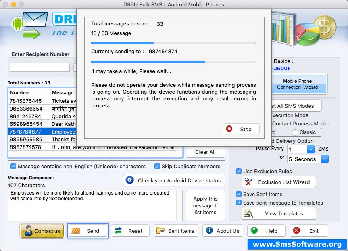Screen dimensions: 348x251
Task: Click the Contact us person icon
Action: (28, 231)
